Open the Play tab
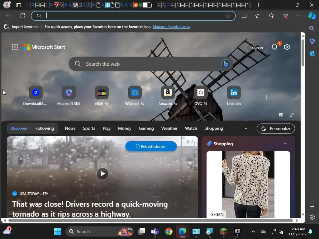The width and height of the screenshot is (319, 239). pos(107,129)
